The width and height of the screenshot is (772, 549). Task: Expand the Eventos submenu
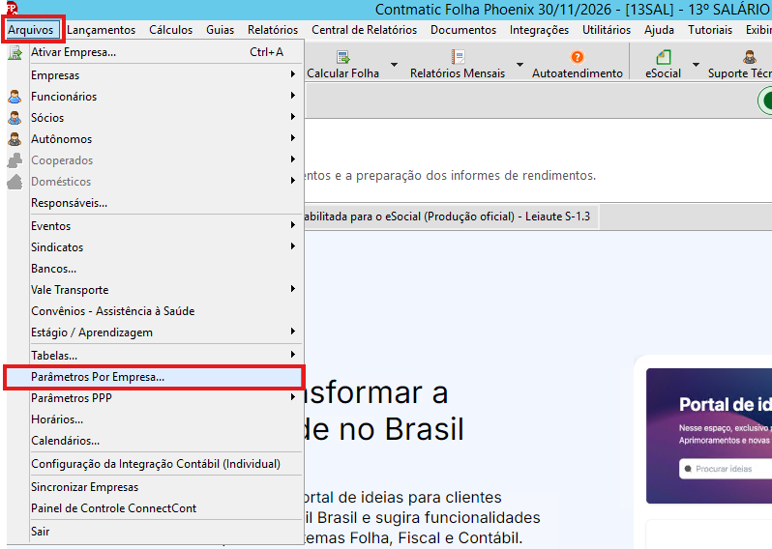pyautogui.click(x=293, y=225)
